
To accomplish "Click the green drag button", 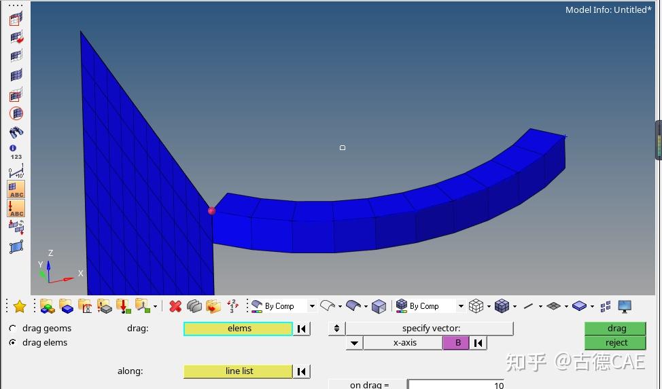I will [615, 329].
